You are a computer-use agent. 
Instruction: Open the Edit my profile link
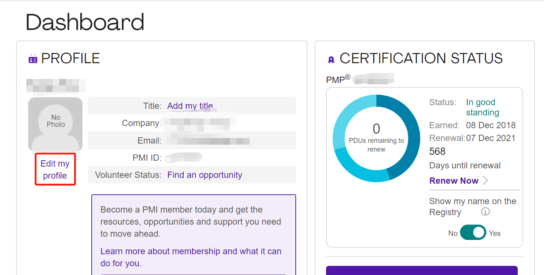(x=55, y=169)
